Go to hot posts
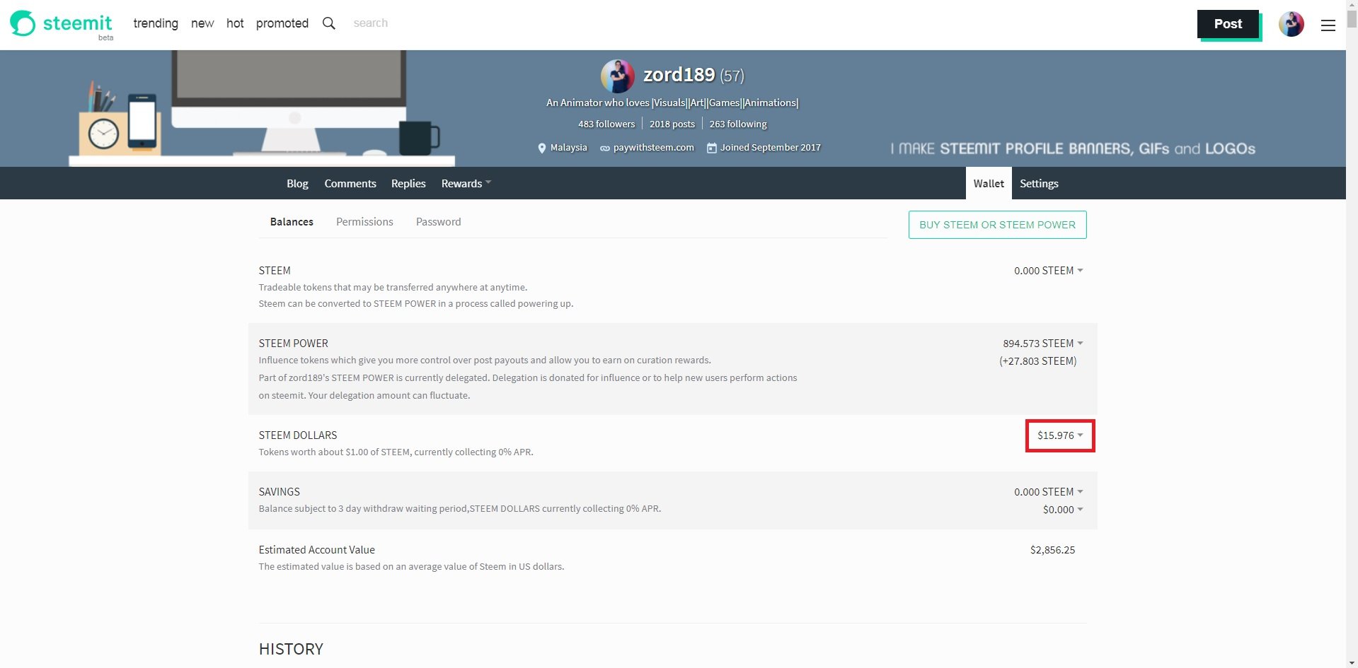Viewport: 1358px width, 668px height. (x=235, y=23)
